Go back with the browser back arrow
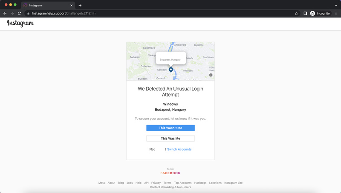Image resolution: width=341 pixels, height=193 pixels. [5, 13]
